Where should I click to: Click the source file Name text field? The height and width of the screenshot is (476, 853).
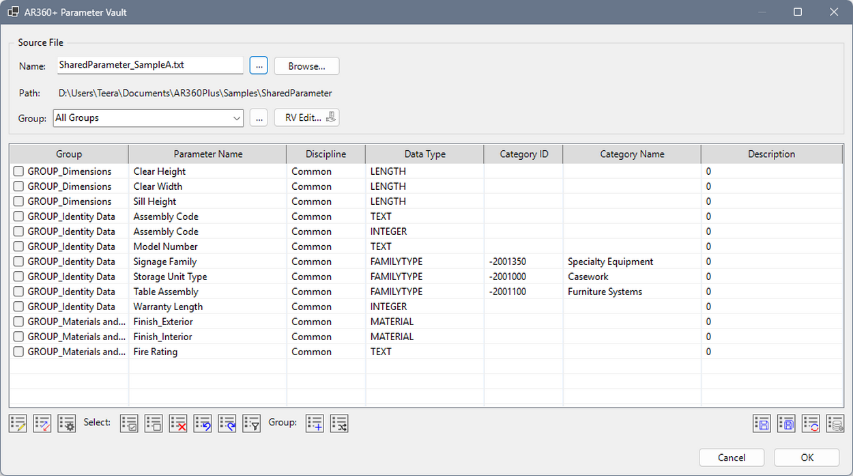(x=149, y=66)
